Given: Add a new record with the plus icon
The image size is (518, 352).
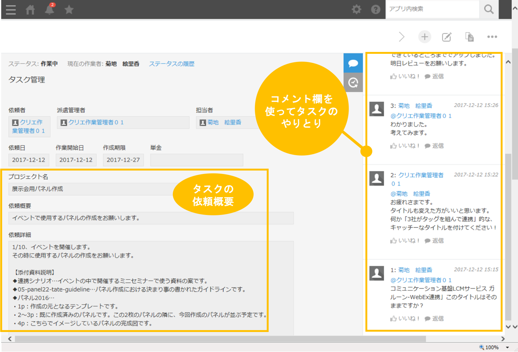Looking at the screenshot, I should pos(424,37).
